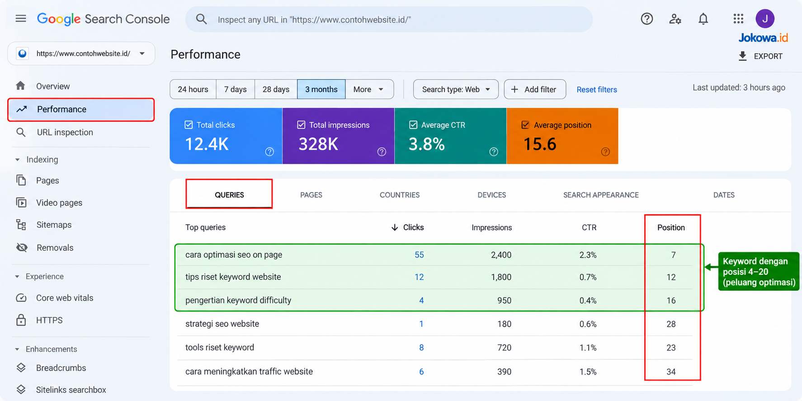802x401 pixels.
Task: Sort the table by Clicks column
Action: pos(407,227)
